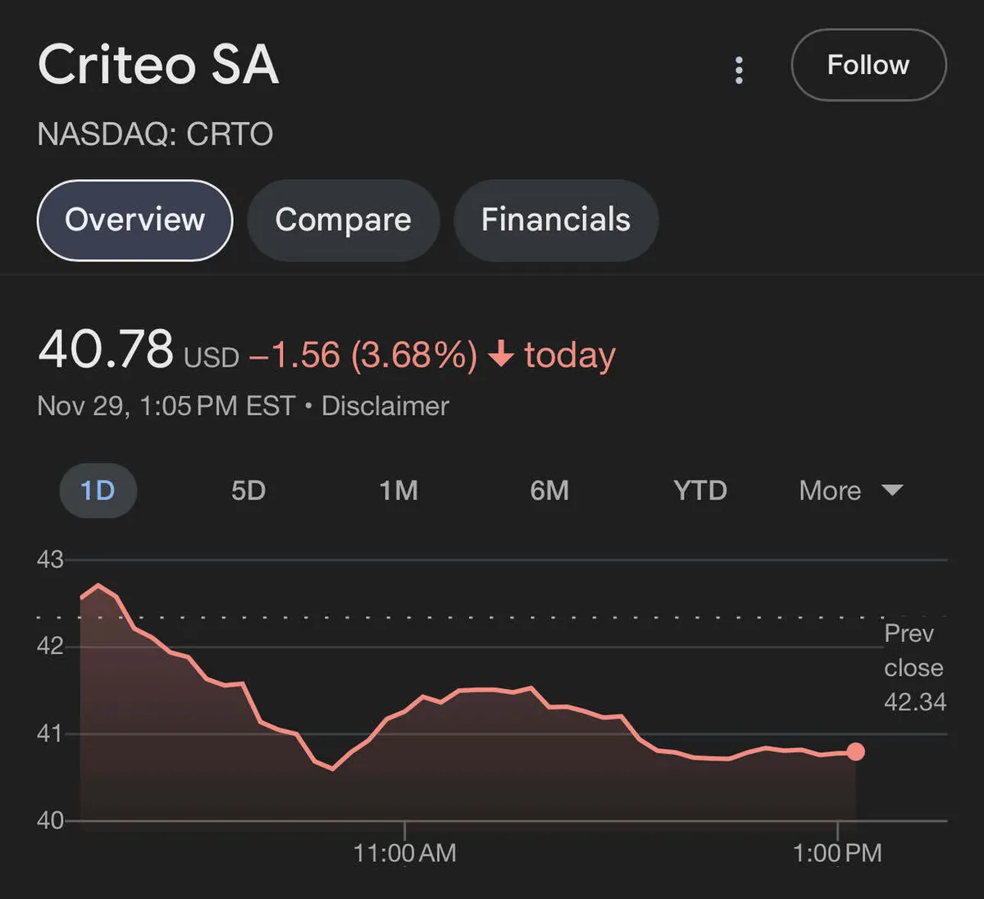984x899 pixels.
Task: Open the Compare tab
Action: tap(343, 220)
